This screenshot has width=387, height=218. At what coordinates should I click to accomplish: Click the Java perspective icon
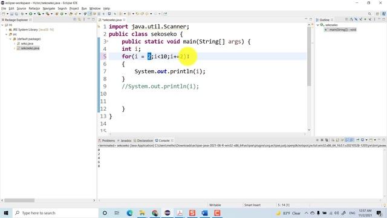coord(383,14)
